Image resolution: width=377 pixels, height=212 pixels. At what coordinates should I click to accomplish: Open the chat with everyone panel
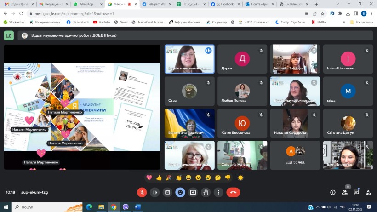(x=356, y=192)
